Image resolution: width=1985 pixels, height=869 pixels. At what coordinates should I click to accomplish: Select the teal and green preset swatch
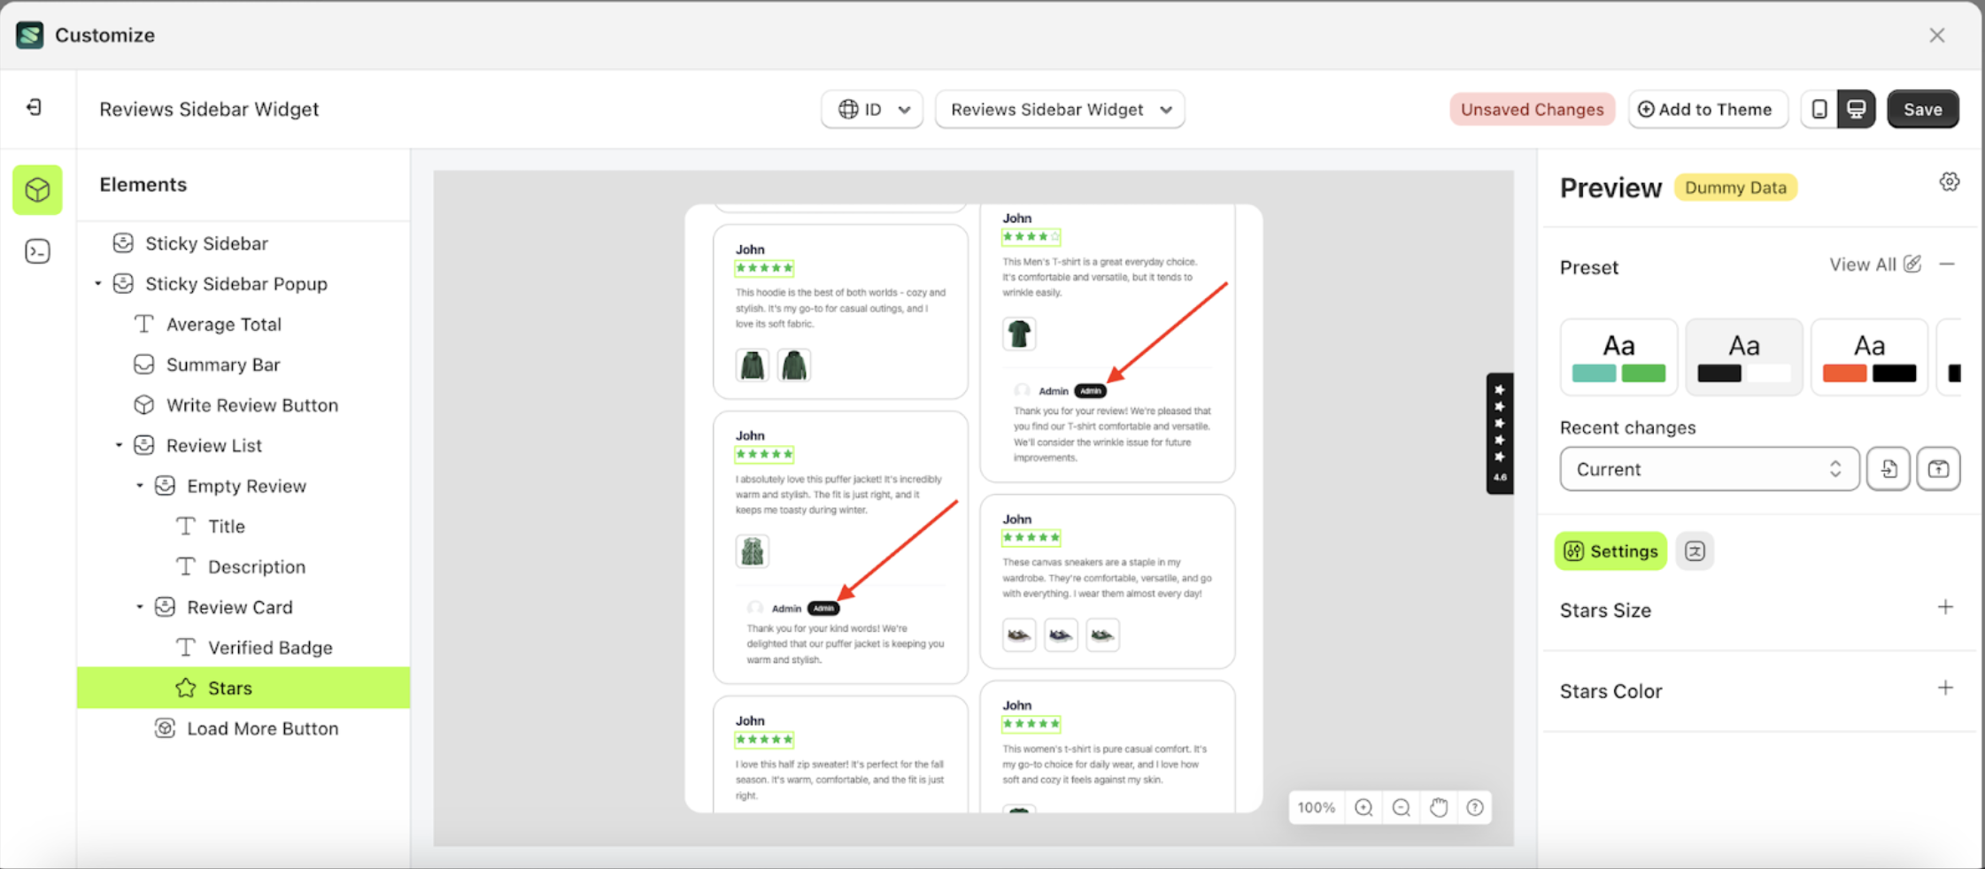1618,357
